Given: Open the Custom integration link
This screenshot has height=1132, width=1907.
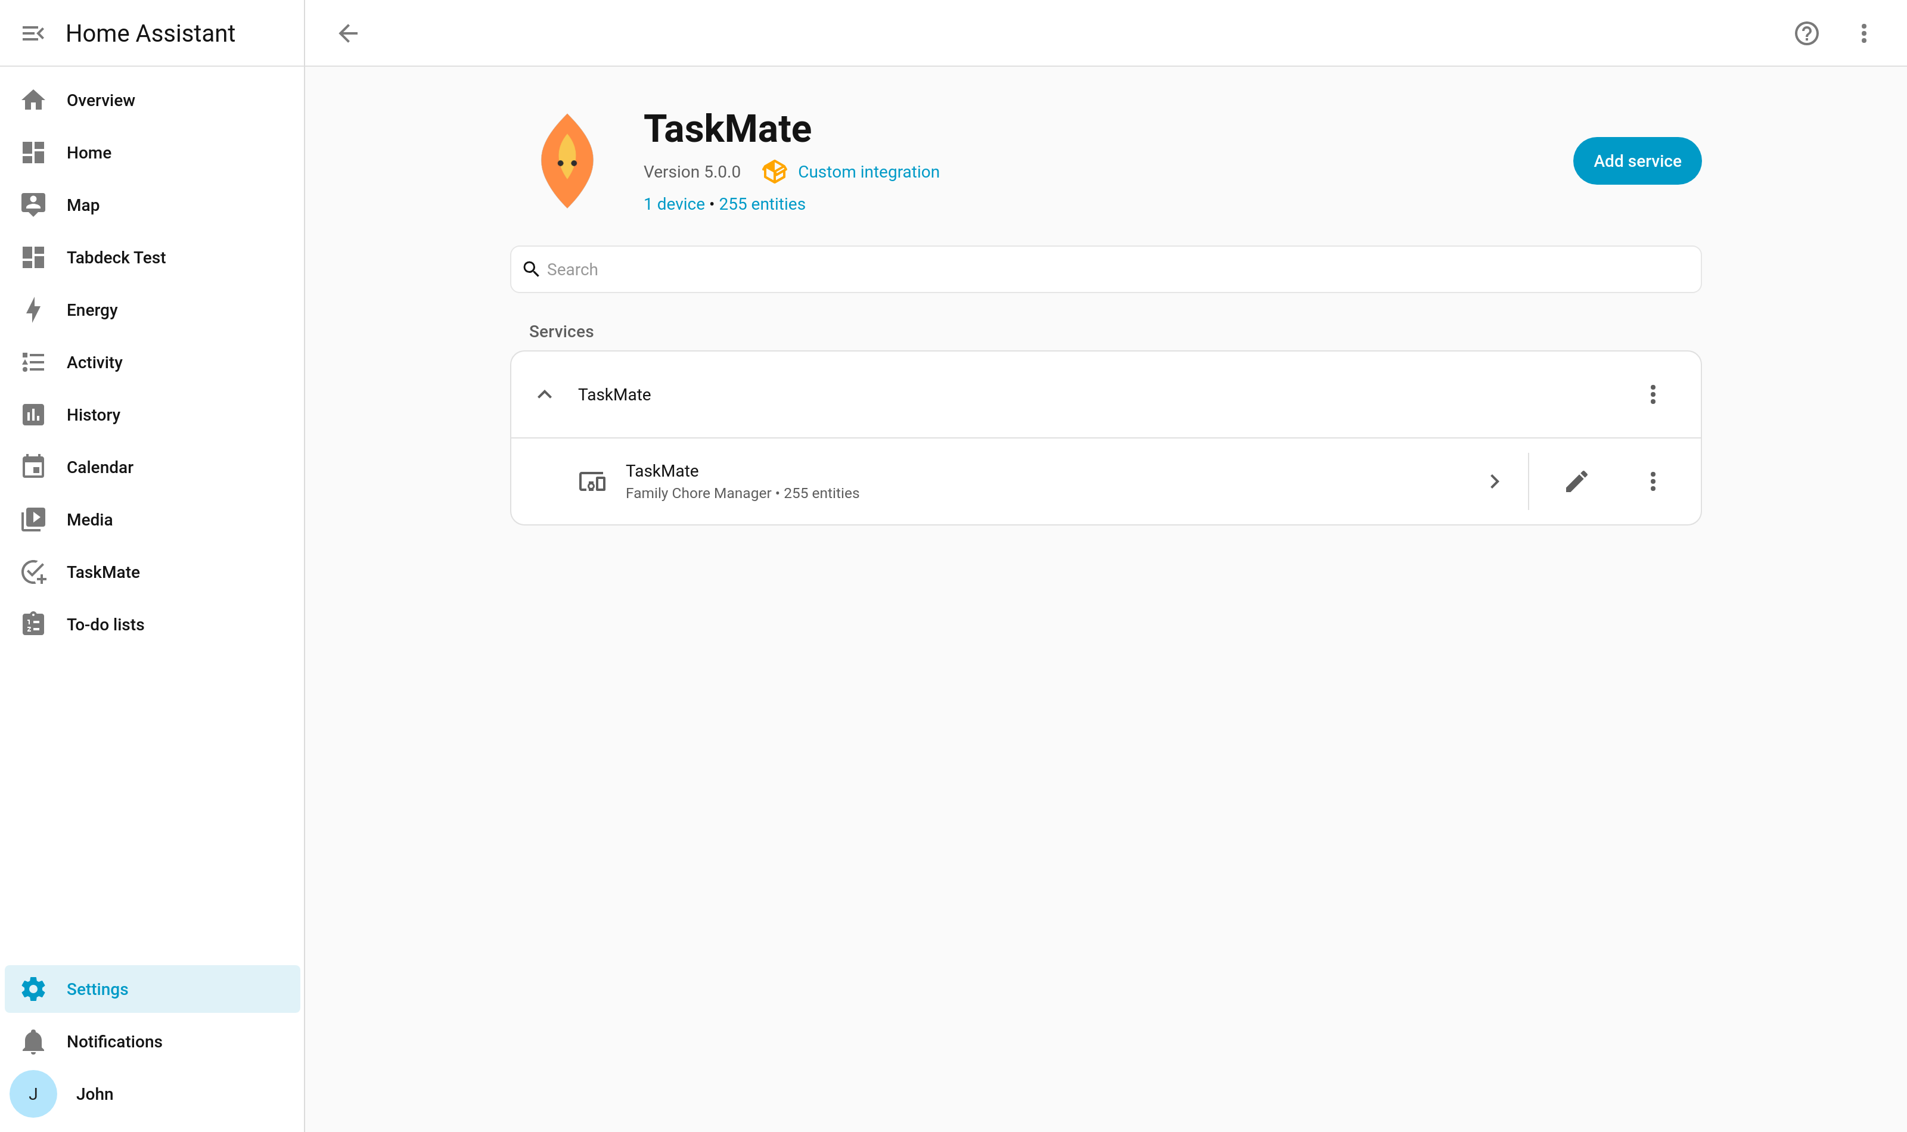Looking at the screenshot, I should pyautogui.click(x=868, y=172).
